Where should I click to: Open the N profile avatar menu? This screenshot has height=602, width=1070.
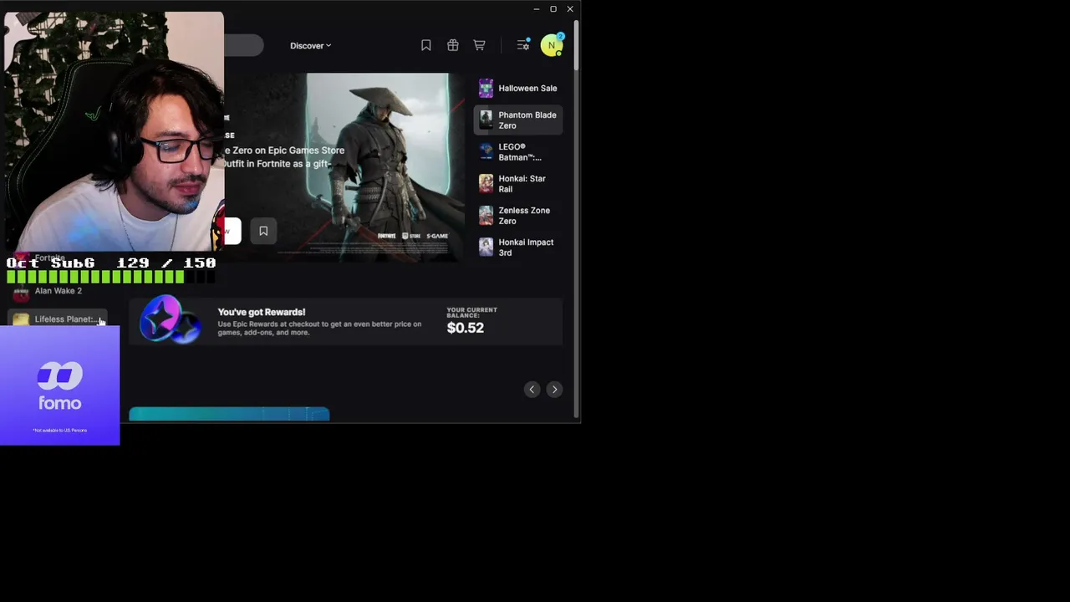pyautogui.click(x=551, y=46)
